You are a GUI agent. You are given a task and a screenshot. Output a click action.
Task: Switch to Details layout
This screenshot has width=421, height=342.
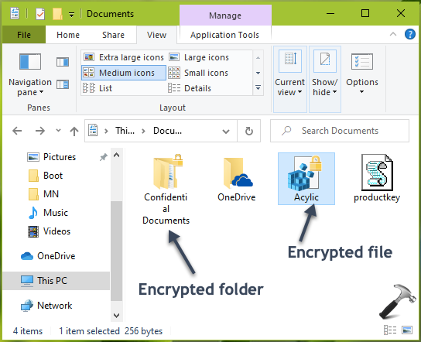[x=190, y=88]
